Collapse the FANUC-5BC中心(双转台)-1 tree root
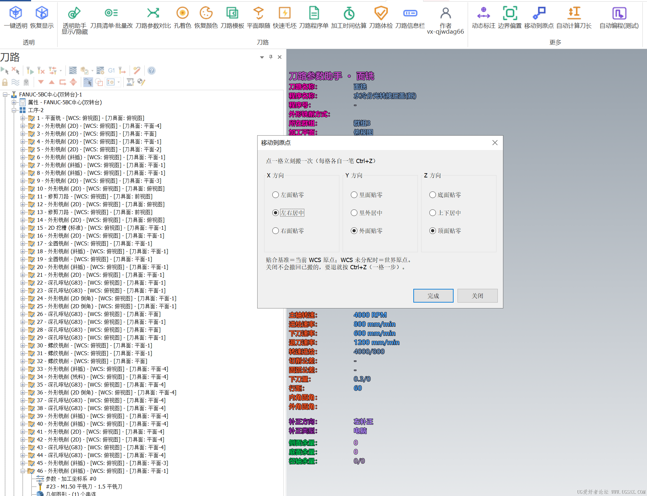The width and height of the screenshot is (647, 496). pyautogui.click(x=5, y=94)
